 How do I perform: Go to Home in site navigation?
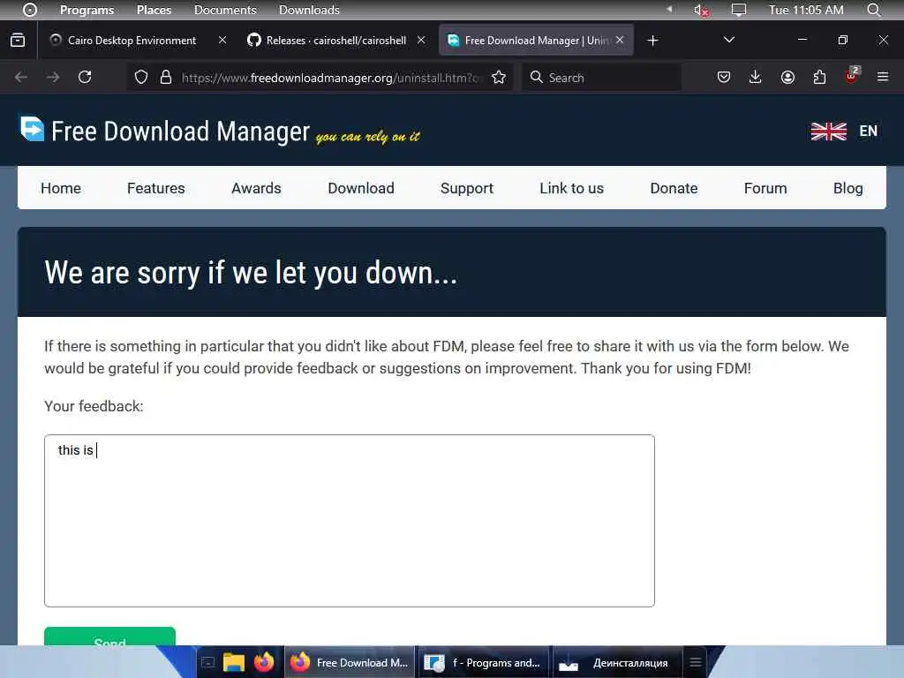(x=61, y=189)
